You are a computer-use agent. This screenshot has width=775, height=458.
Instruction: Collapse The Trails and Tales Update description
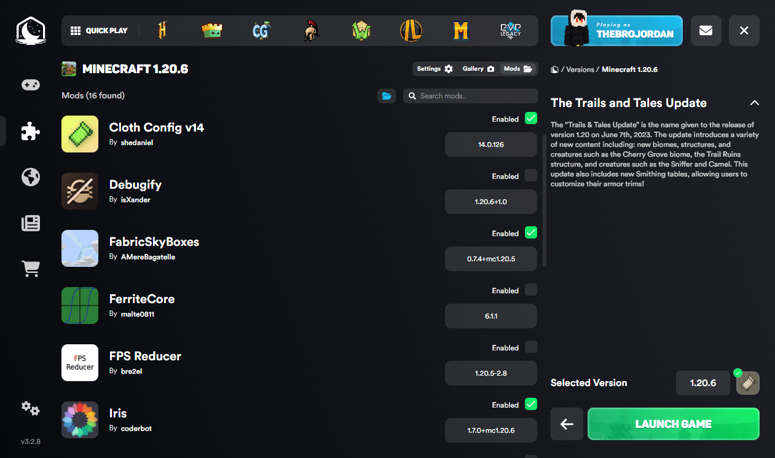click(755, 103)
